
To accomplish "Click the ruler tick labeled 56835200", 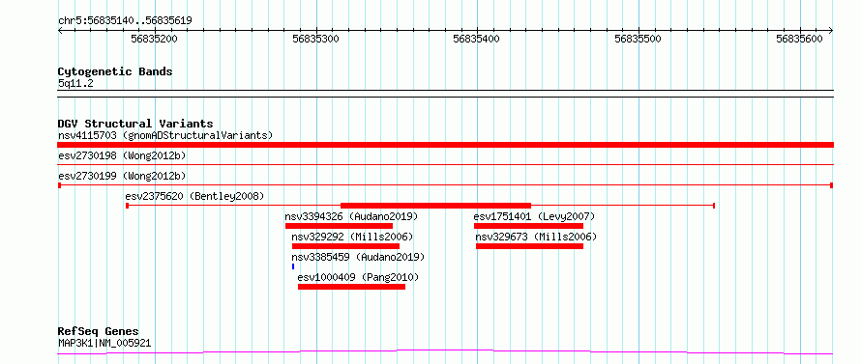I will [155, 39].
